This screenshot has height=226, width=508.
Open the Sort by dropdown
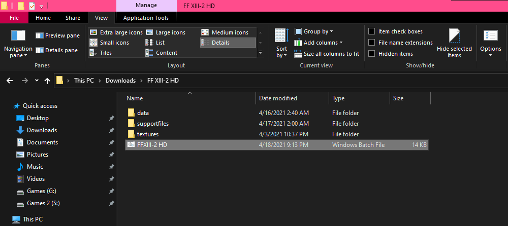(281, 43)
